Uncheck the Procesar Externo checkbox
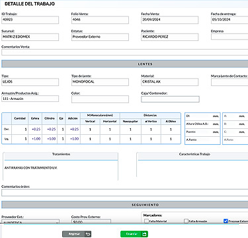The image size is (248, 238). point(226,221)
